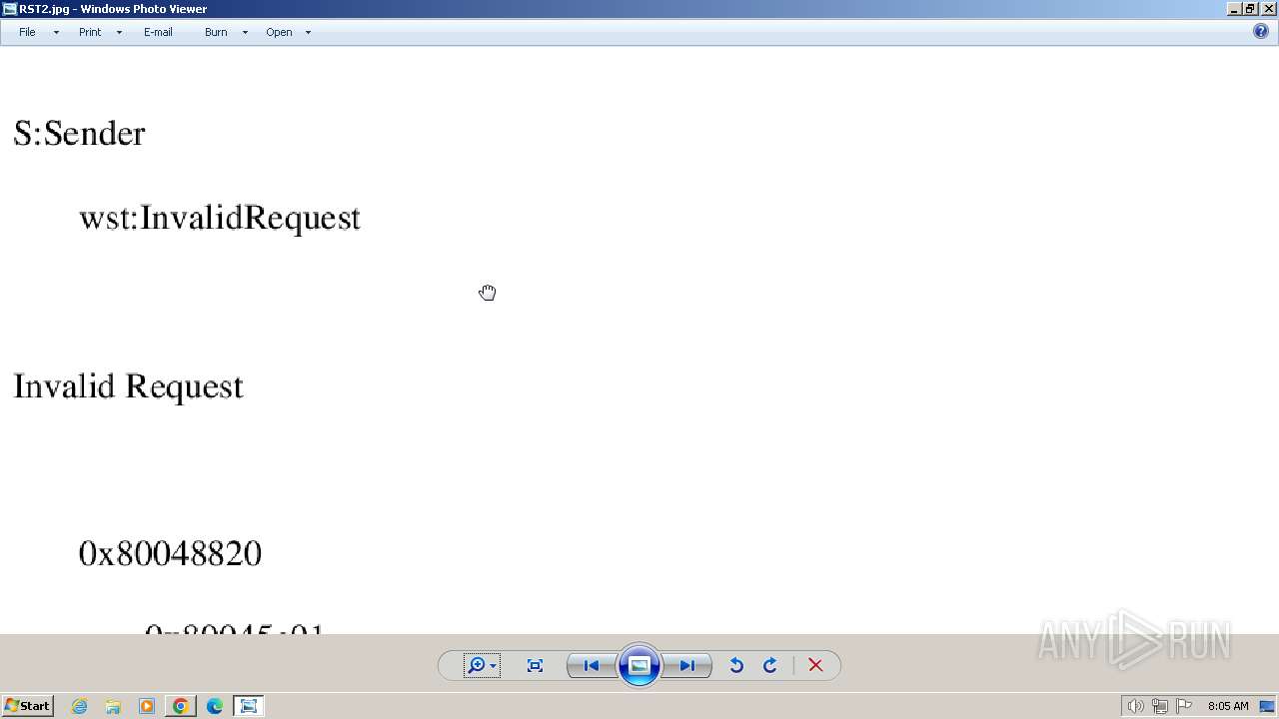Delete the current image
The width and height of the screenshot is (1279, 719).
click(x=815, y=666)
